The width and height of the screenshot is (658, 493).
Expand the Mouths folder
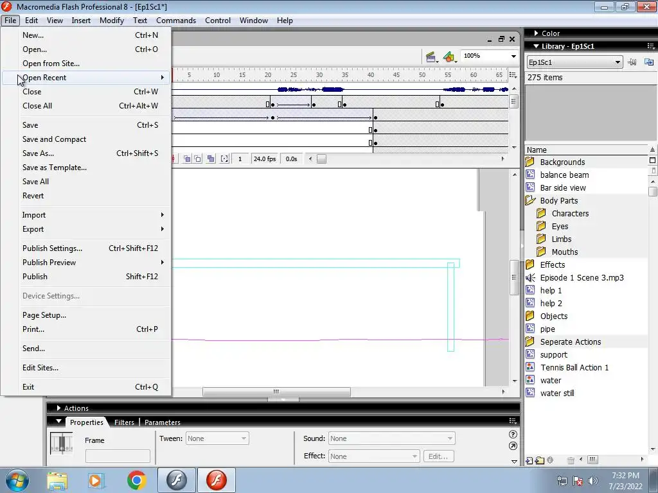click(x=541, y=252)
